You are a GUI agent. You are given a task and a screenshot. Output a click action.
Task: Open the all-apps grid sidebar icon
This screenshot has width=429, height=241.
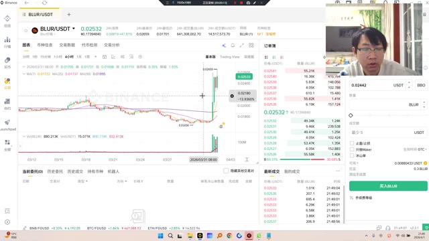[x=7, y=143]
